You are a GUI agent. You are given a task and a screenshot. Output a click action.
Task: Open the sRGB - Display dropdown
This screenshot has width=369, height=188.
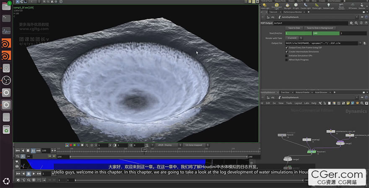(x=168, y=145)
